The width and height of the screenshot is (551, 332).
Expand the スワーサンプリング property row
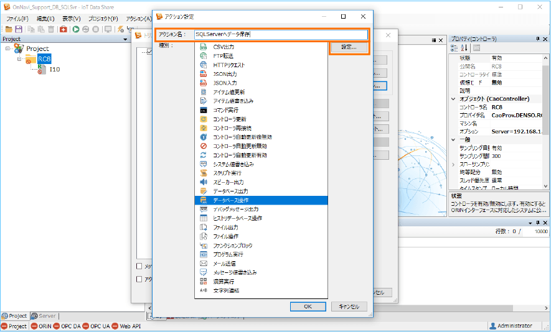tap(453, 164)
